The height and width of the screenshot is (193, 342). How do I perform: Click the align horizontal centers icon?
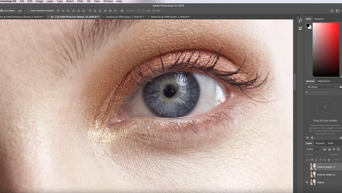[x=79, y=11]
